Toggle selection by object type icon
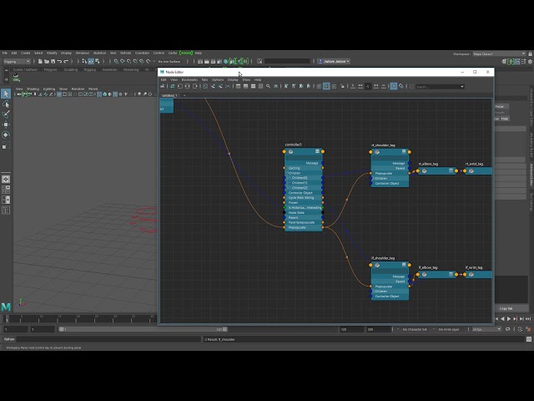This screenshot has width=534, height=401. pyautogui.click(x=91, y=61)
